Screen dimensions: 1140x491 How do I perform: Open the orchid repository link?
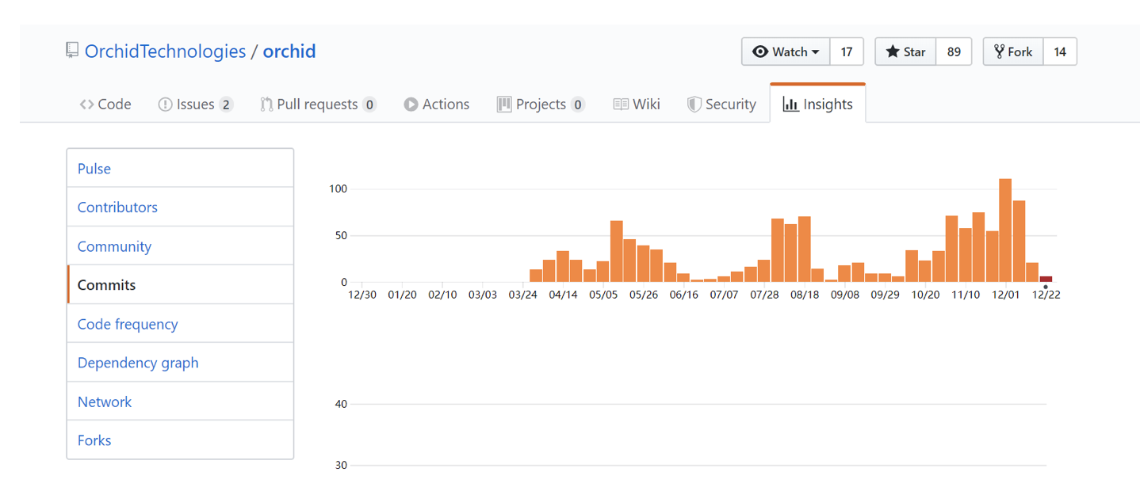289,51
